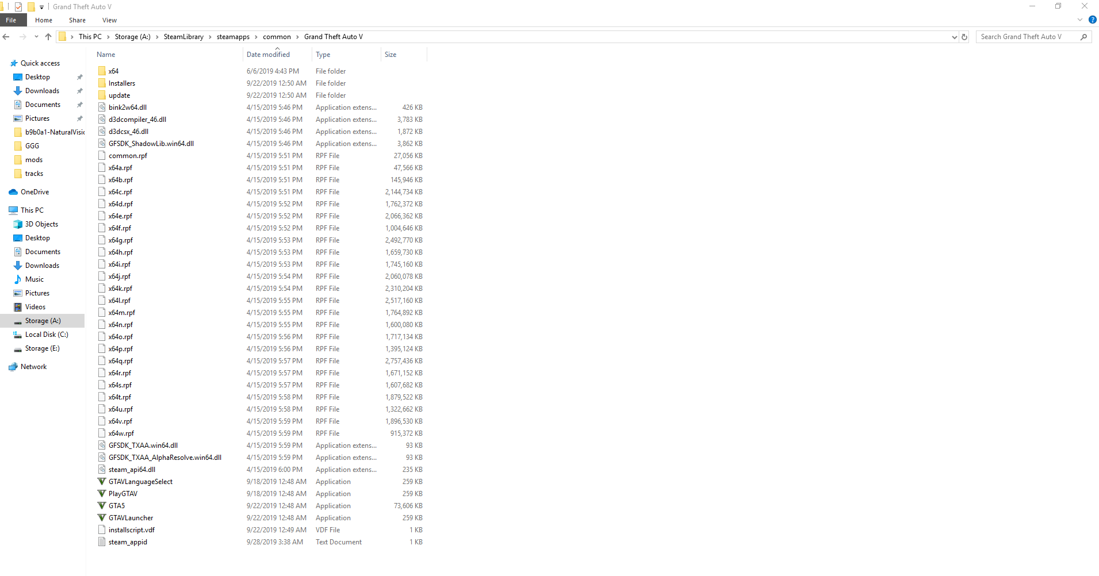Viewport: 1099px width, 576px height.
Task: Navigate to This PC in the breadcrumb
Action: [x=90, y=37]
